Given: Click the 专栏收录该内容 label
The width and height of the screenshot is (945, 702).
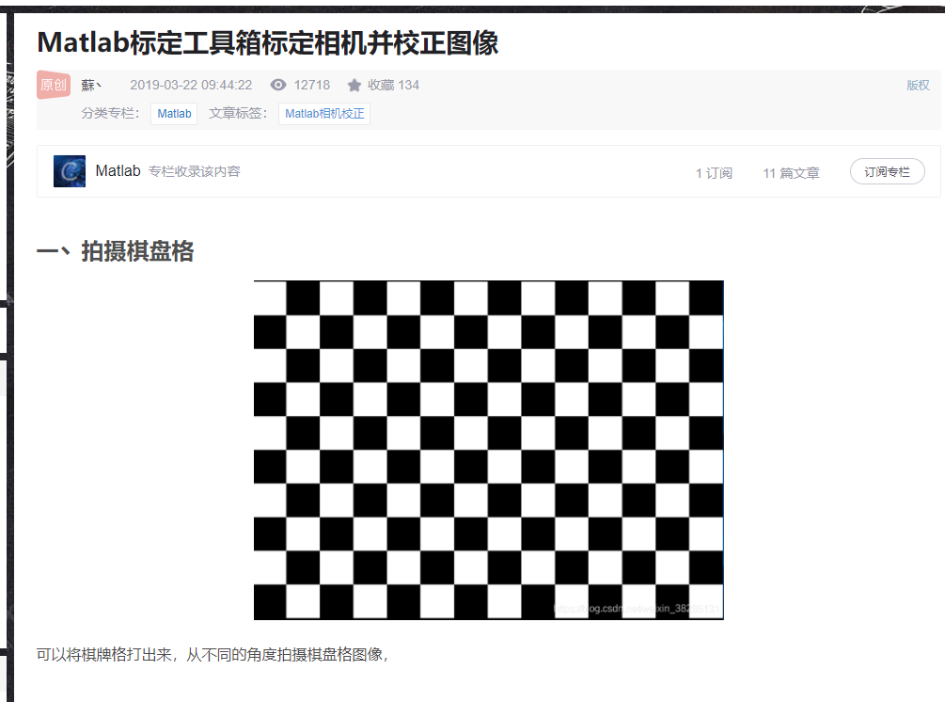Looking at the screenshot, I should tap(196, 171).
